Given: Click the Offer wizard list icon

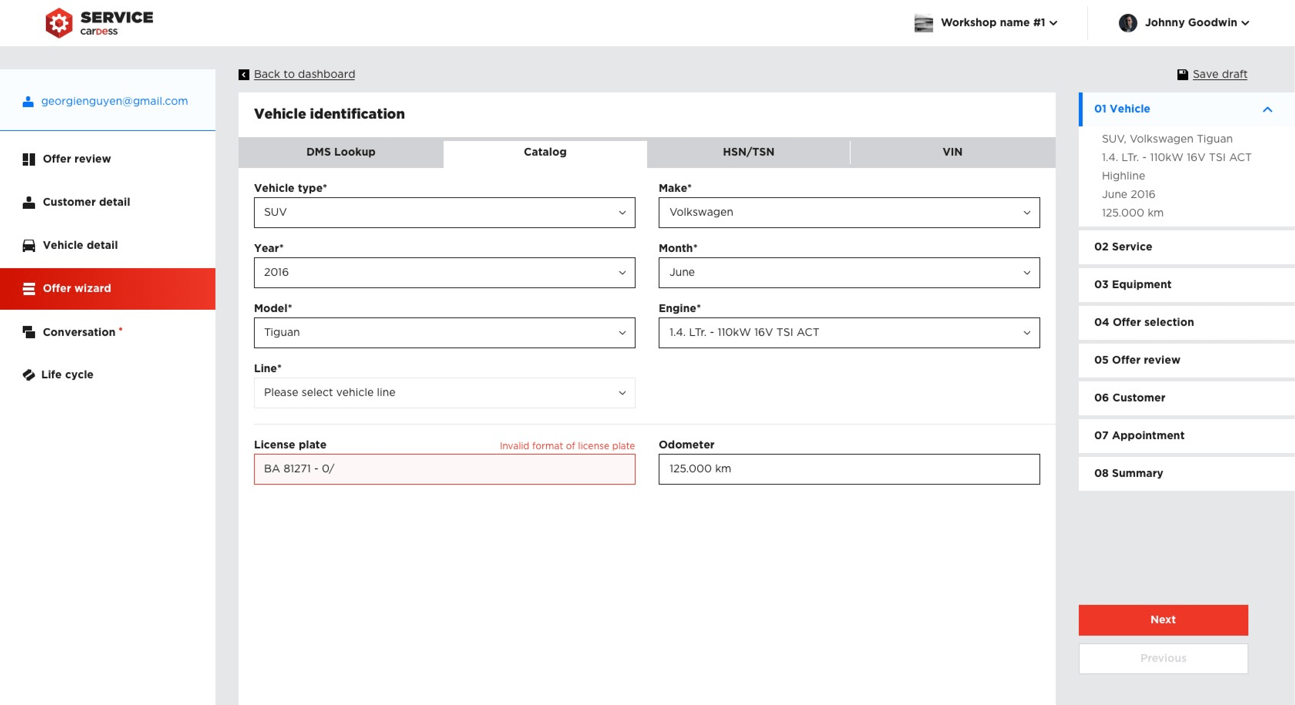Looking at the screenshot, I should click(x=29, y=289).
